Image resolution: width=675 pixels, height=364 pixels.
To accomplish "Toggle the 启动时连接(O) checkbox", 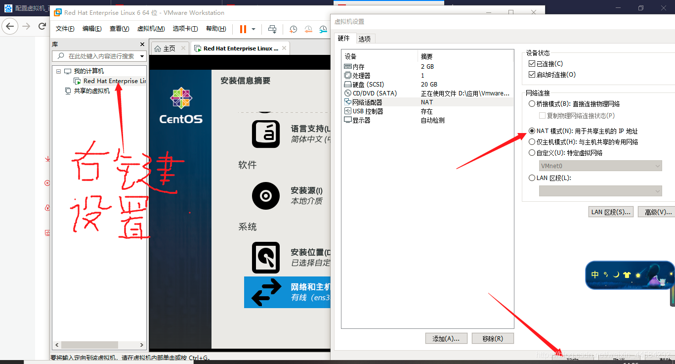I will [532, 75].
